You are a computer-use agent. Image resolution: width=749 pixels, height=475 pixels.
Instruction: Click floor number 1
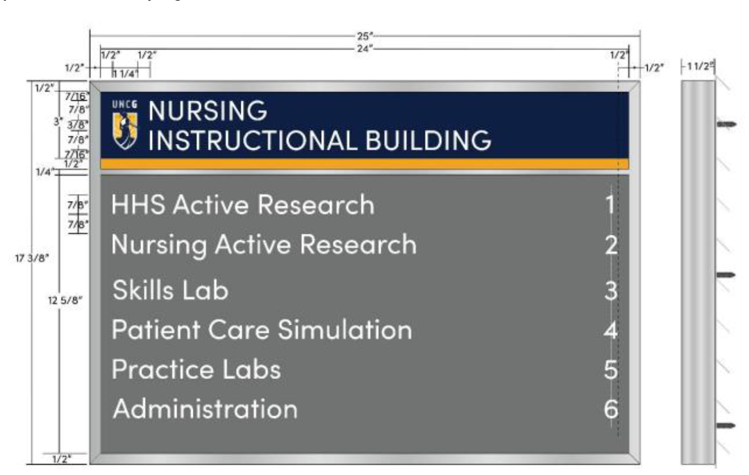point(611,206)
